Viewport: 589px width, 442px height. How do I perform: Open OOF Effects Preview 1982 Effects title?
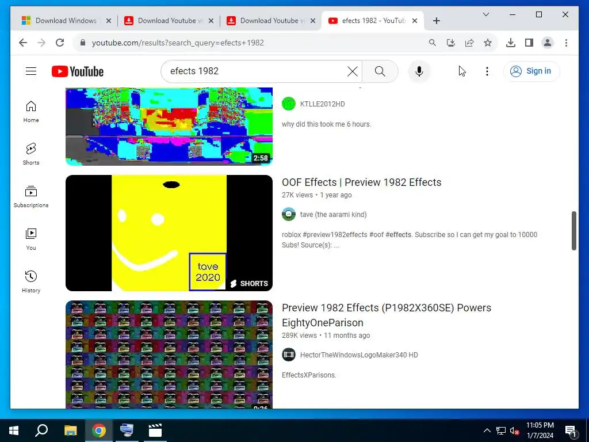point(361,182)
